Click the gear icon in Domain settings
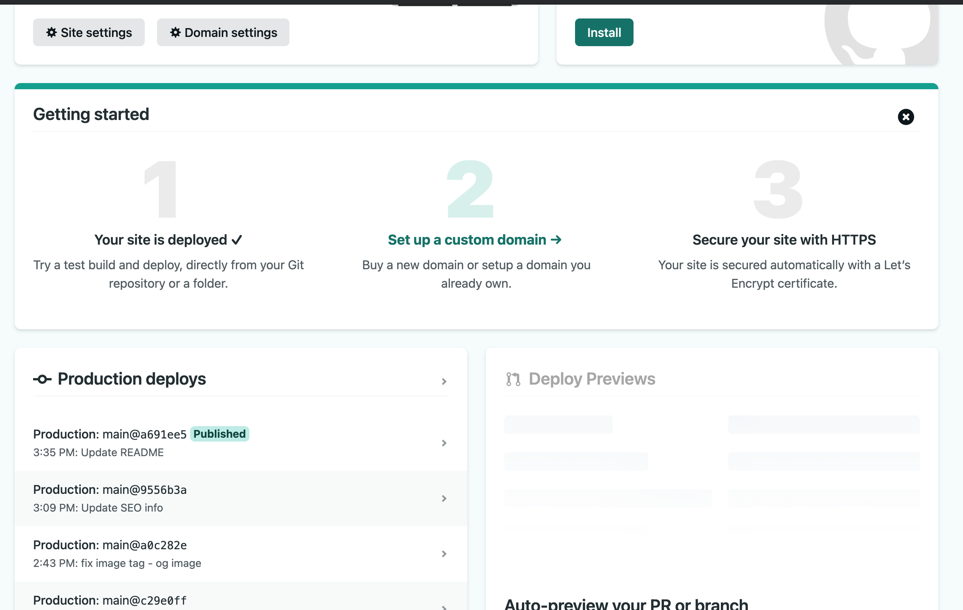 coord(175,32)
